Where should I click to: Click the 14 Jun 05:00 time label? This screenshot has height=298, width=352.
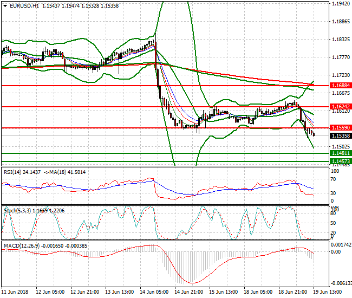coord(154,291)
